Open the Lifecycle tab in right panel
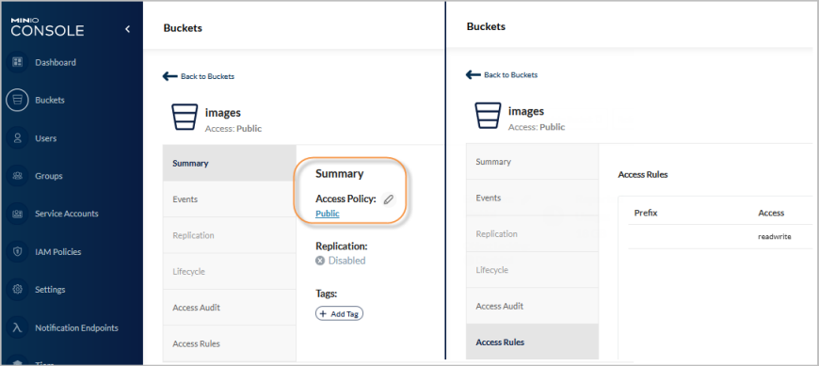Viewport: 819px width, 366px height. click(x=532, y=270)
